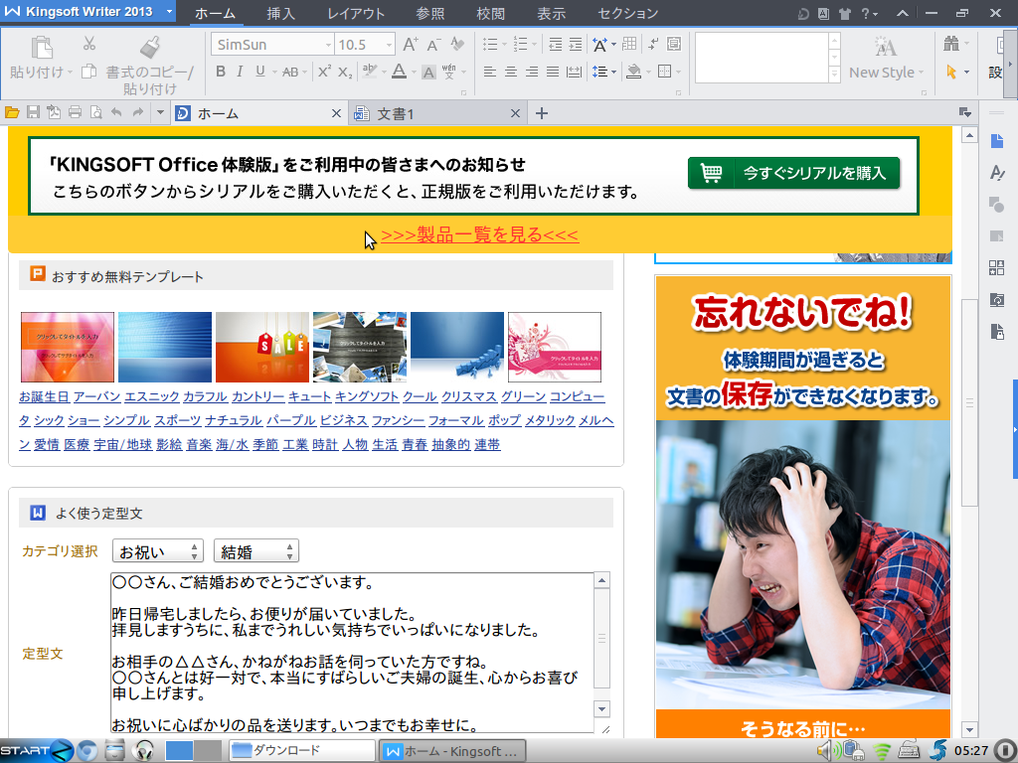Image resolution: width=1018 pixels, height=763 pixels.
Task: Click the shading paint bucket icon
Action: 633,72
